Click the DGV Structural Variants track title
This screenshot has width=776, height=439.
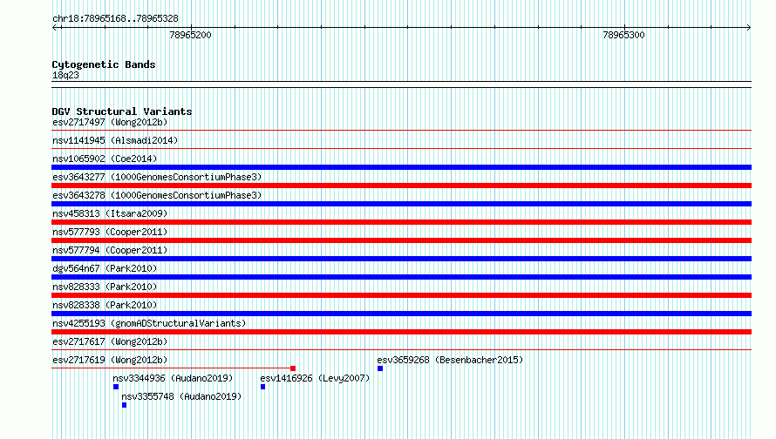pos(122,111)
